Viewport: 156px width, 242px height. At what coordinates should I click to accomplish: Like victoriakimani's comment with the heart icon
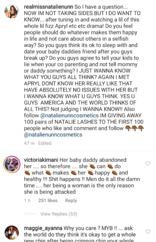(148, 163)
